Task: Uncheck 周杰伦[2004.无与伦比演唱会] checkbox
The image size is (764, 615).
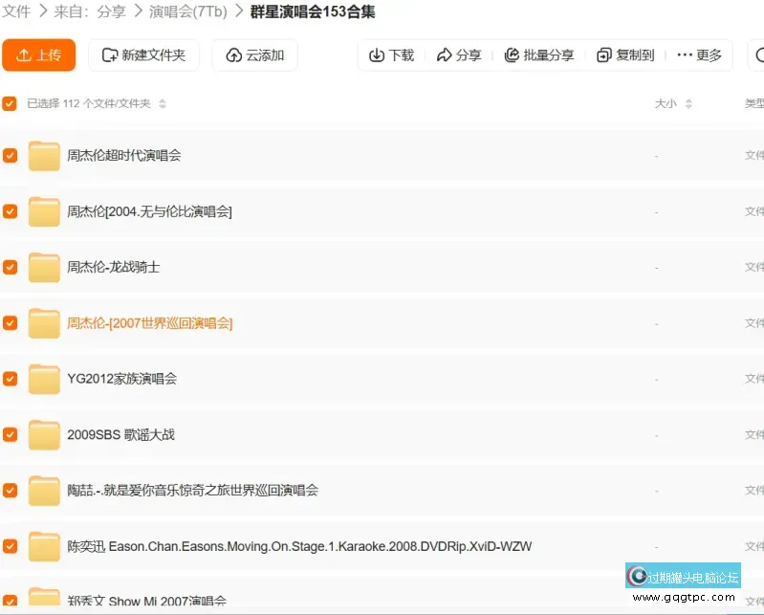Action: click(10, 211)
